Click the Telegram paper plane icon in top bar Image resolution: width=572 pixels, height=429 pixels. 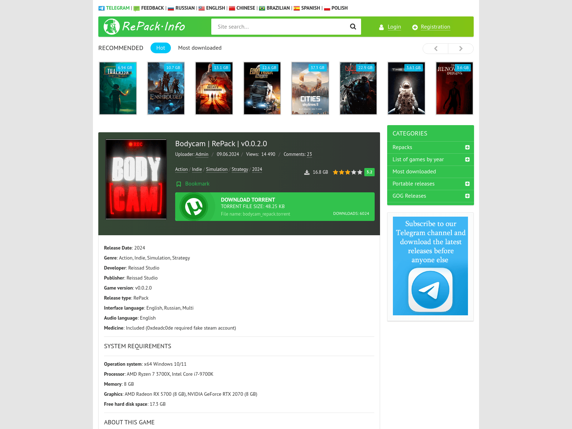(x=102, y=8)
